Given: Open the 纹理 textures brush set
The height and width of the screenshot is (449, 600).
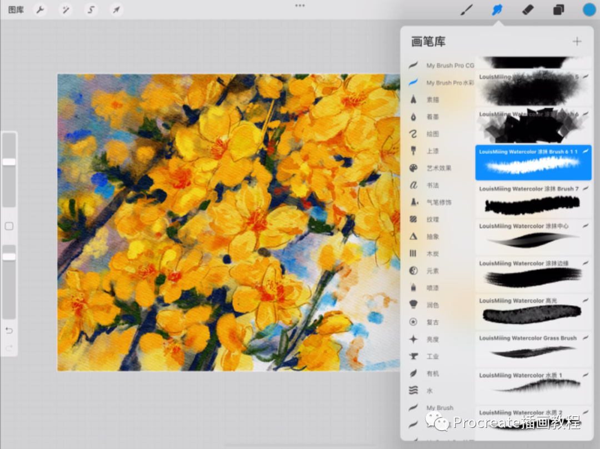Looking at the screenshot, I should pos(441,219).
